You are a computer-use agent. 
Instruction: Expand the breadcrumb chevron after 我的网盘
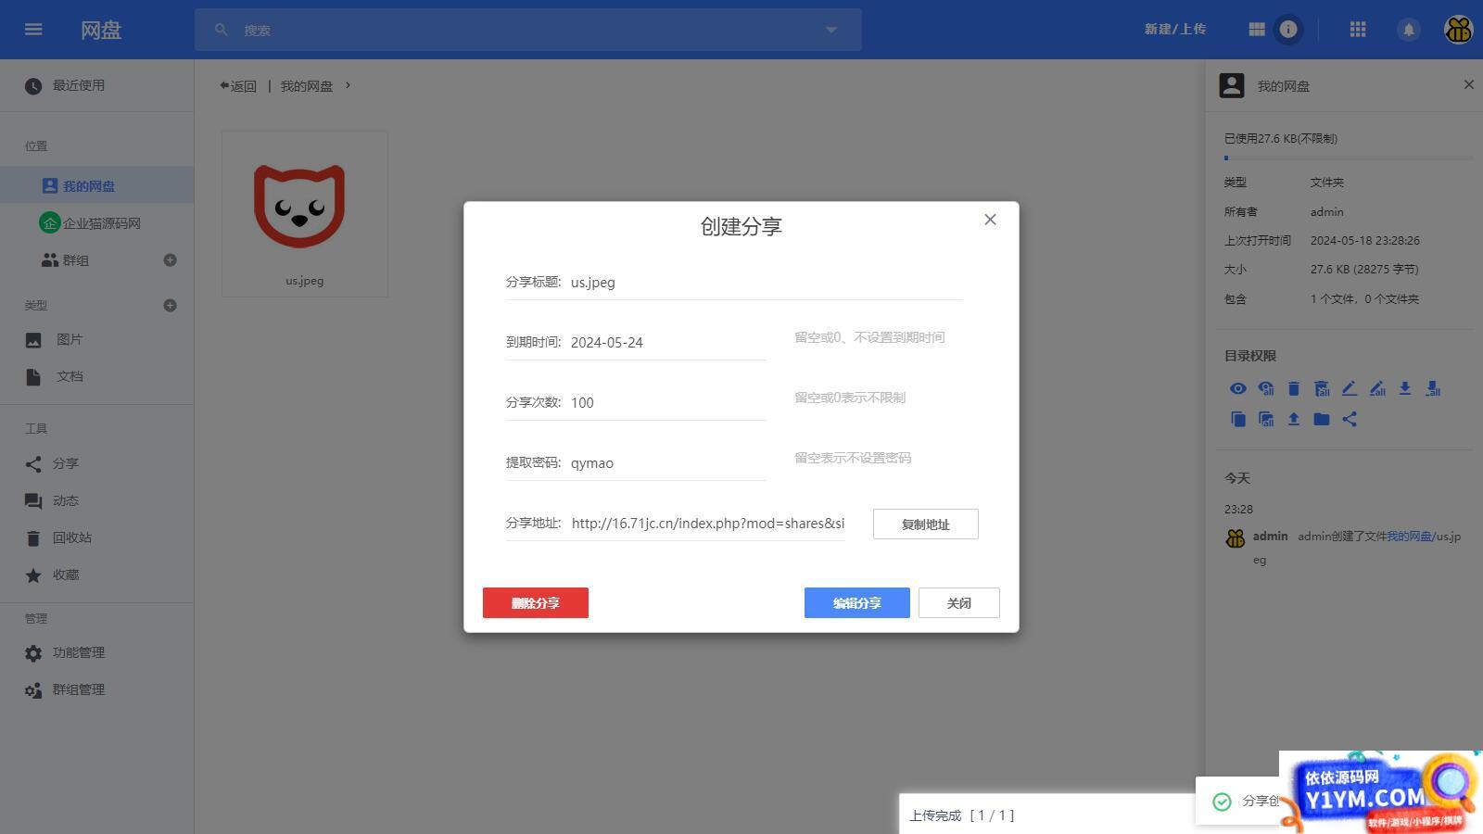click(349, 85)
